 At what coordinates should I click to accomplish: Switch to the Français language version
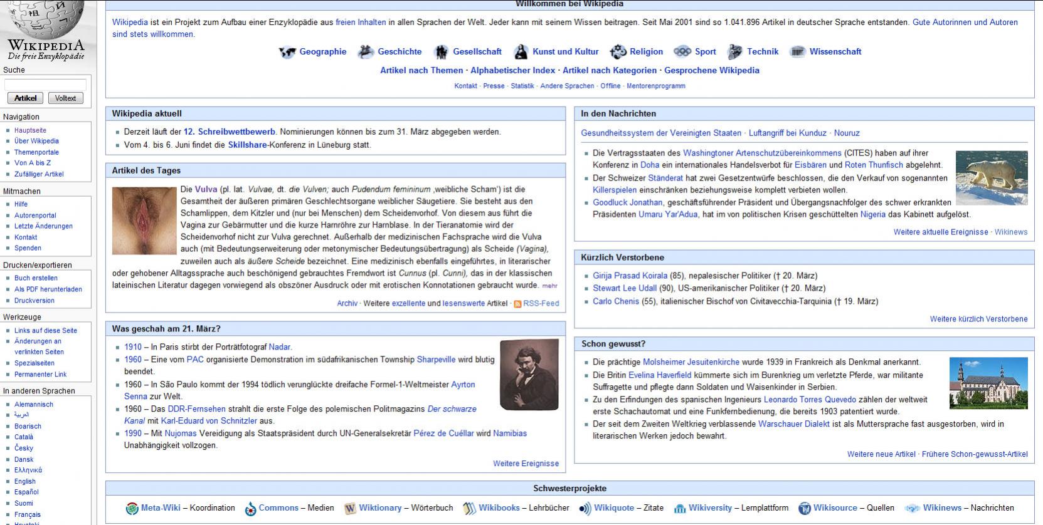tap(28, 514)
